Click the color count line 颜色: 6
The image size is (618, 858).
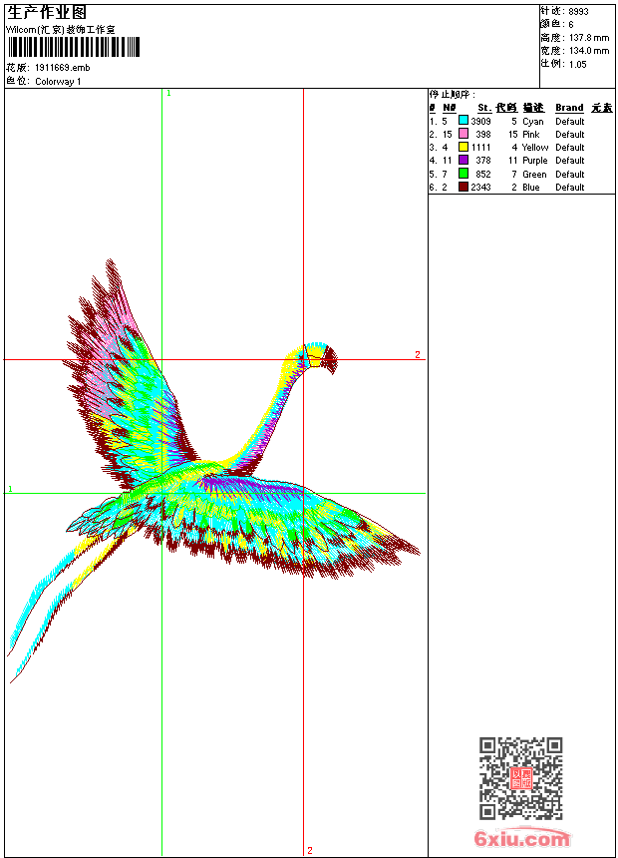pos(557,25)
